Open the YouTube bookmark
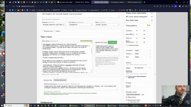The image size is (191, 107). tap(122, 10)
